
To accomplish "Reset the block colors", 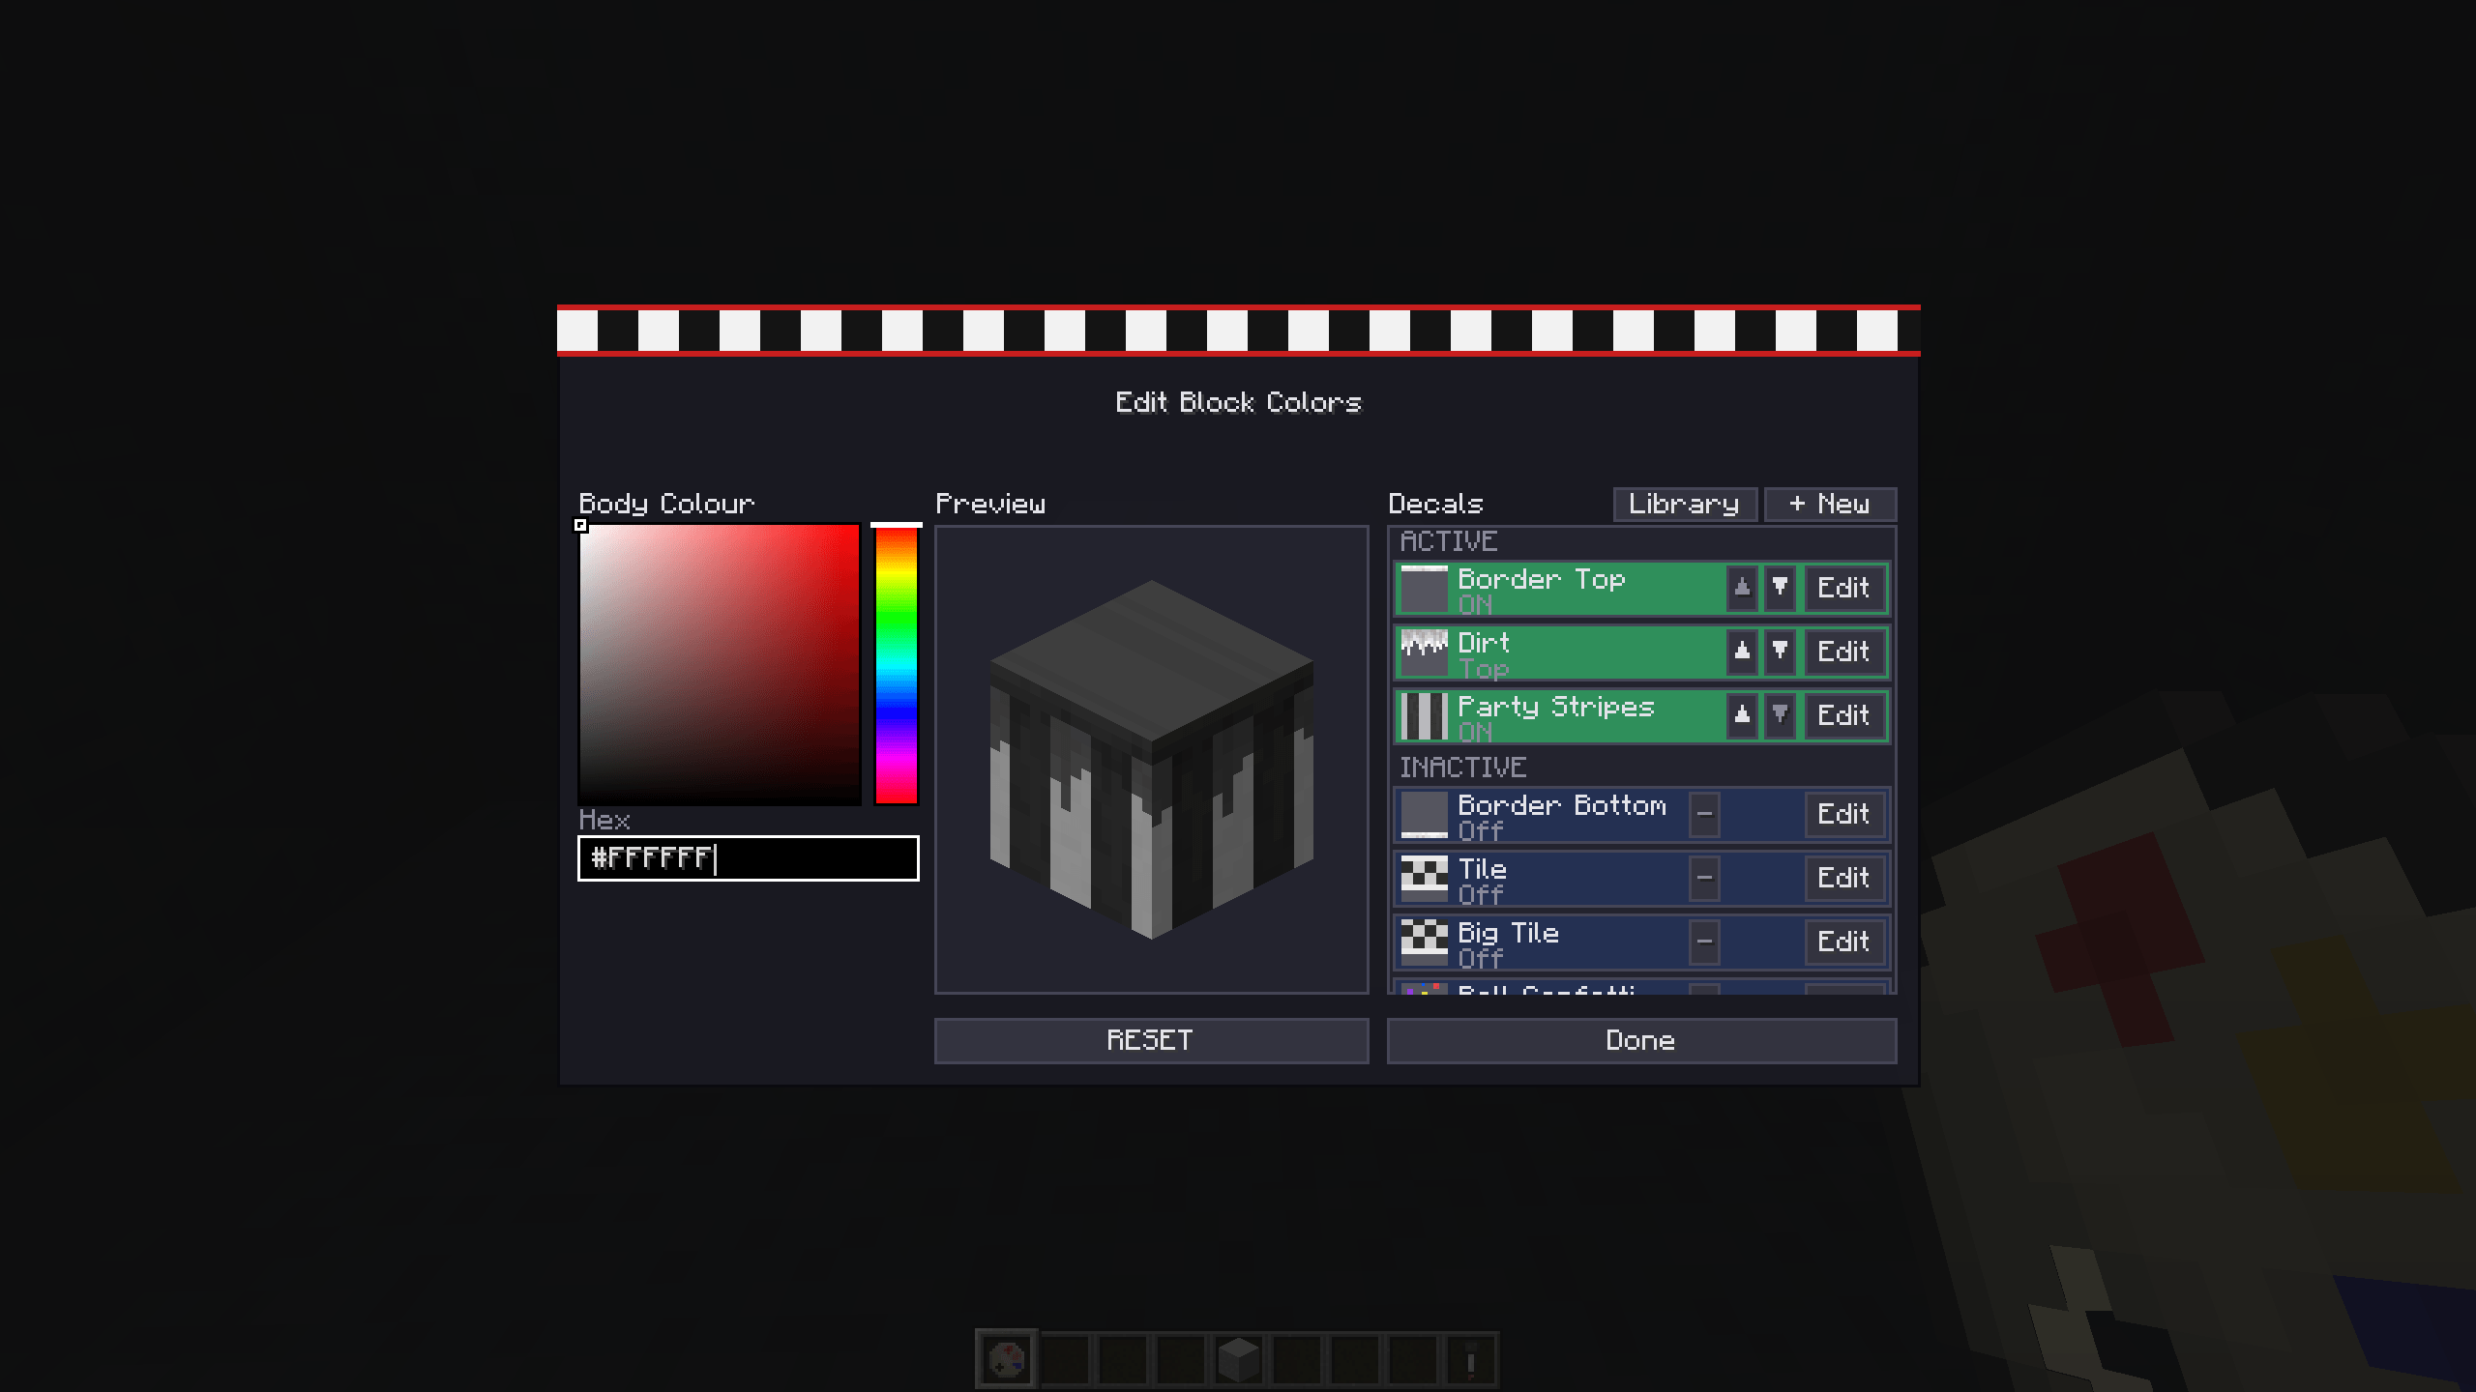I will pos(1151,1040).
